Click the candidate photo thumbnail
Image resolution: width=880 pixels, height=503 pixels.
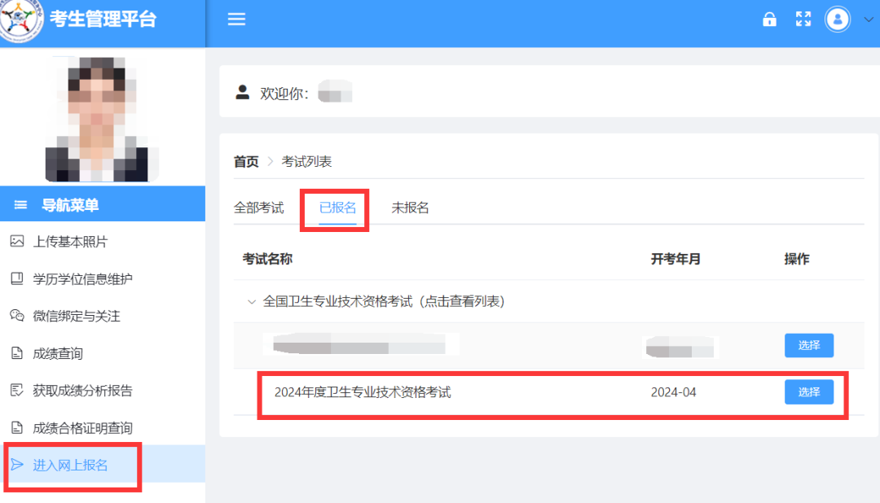(103, 114)
